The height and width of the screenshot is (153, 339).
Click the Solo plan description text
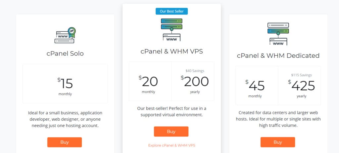pos(65,119)
